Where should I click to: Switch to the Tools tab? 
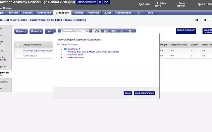(x=149, y=13)
